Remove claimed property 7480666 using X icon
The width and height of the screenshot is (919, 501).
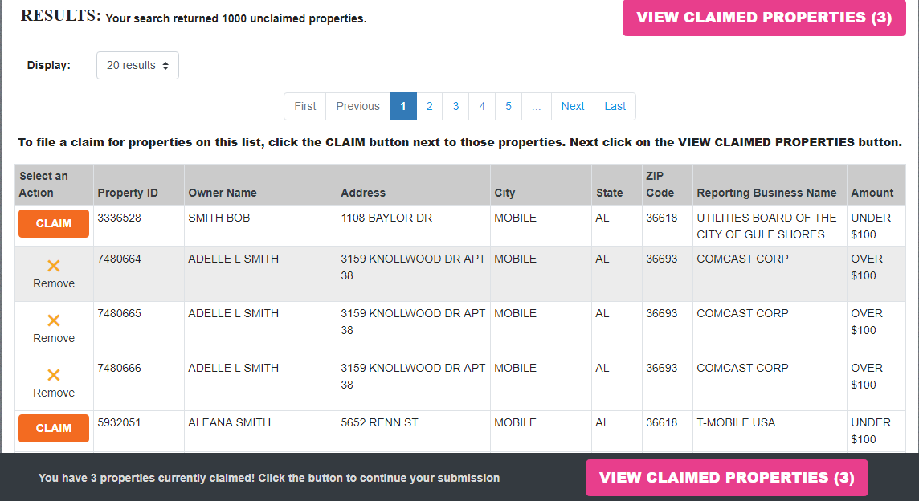click(54, 375)
